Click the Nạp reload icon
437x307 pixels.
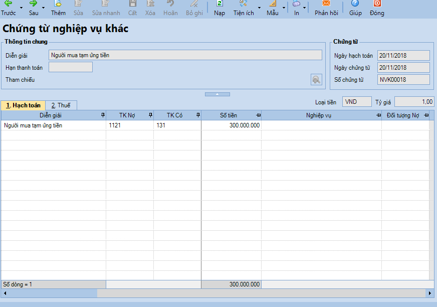[x=220, y=4]
